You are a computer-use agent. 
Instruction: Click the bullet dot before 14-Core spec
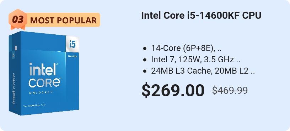pos(145,49)
